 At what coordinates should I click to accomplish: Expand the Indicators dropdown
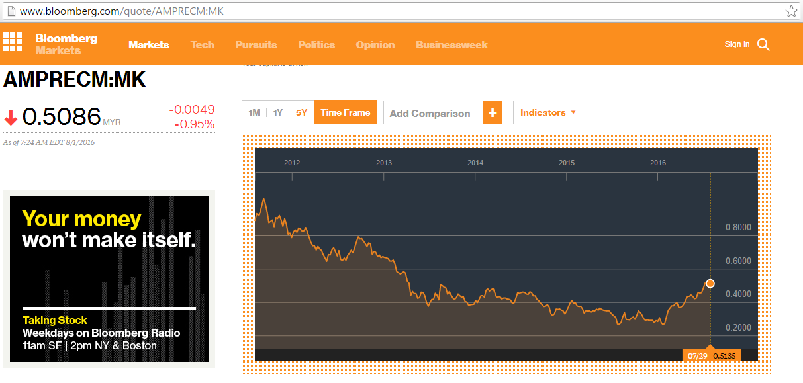549,112
